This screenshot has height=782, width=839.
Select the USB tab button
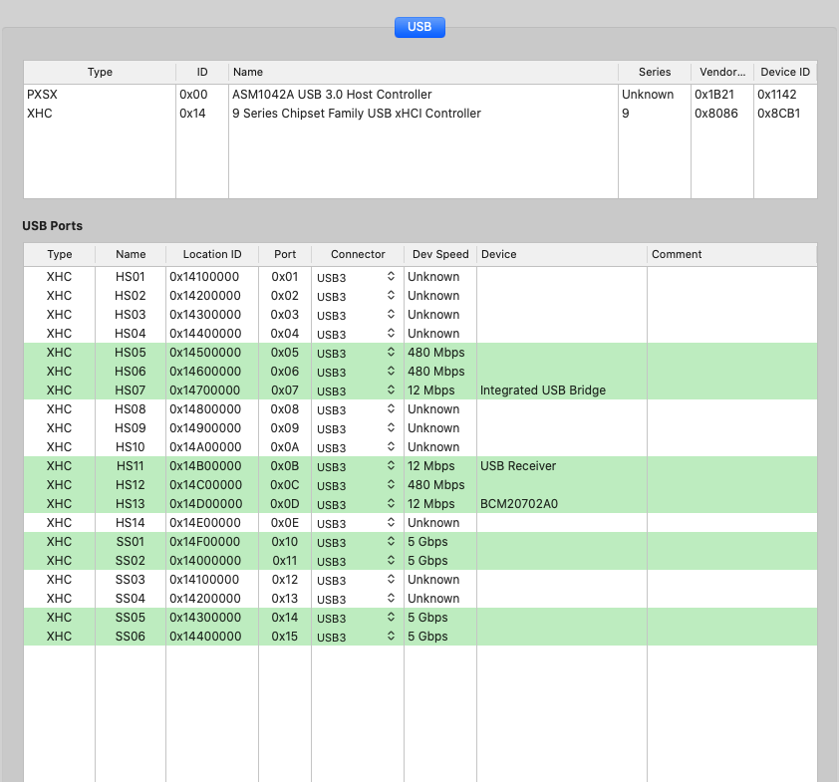pos(419,27)
